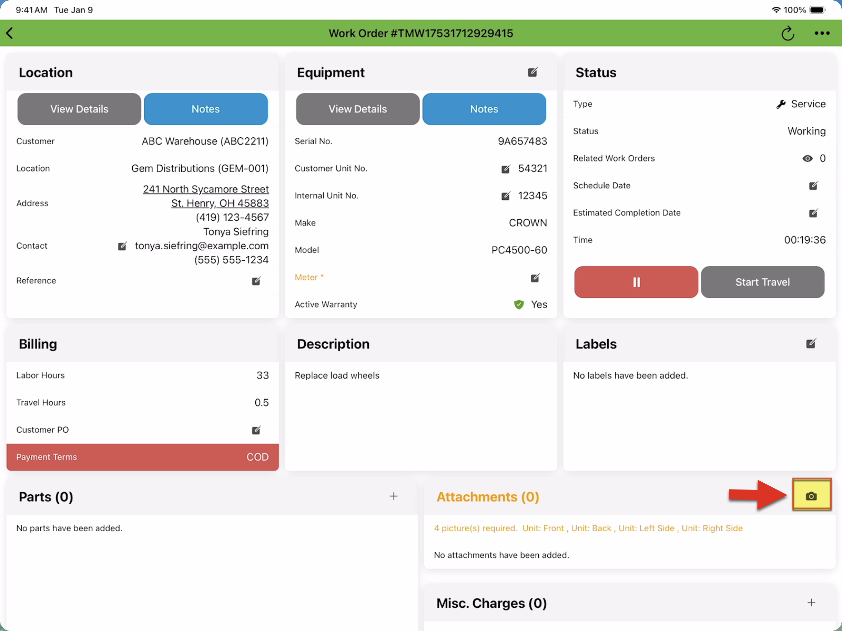Open Location Notes tab

pos(206,109)
